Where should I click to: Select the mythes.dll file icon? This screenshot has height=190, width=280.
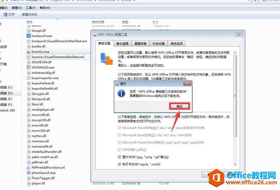pos(28,136)
